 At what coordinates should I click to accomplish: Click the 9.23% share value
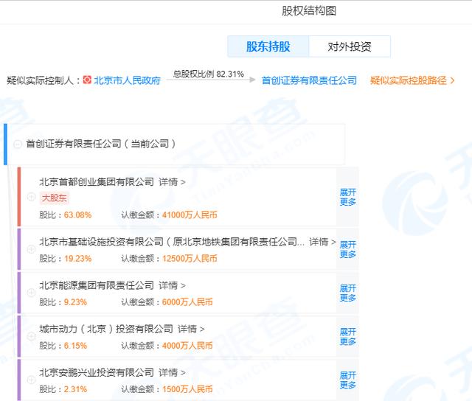click(x=75, y=302)
